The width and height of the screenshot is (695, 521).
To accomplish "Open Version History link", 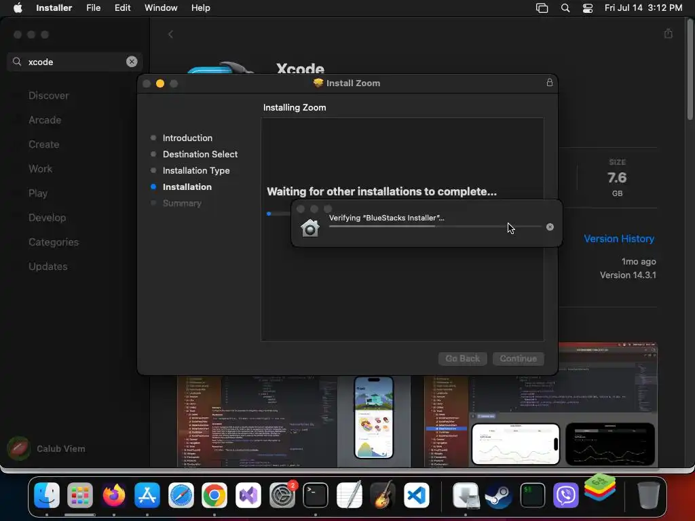I will [x=619, y=239].
